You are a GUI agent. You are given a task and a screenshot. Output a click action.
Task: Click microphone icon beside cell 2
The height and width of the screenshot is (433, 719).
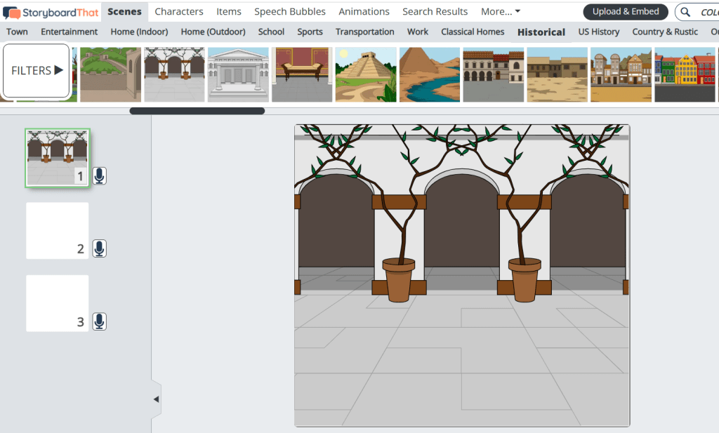click(x=100, y=248)
